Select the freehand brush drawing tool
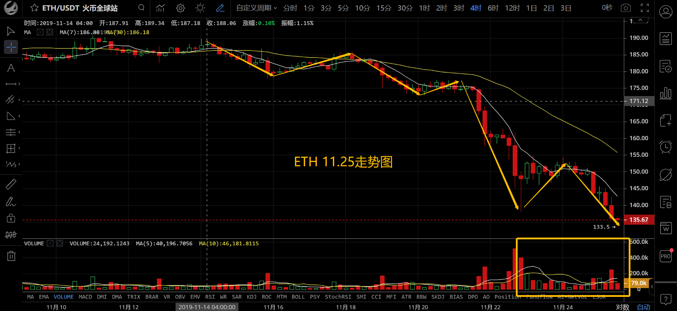The width and height of the screenshot is (677, 311). 11,202
